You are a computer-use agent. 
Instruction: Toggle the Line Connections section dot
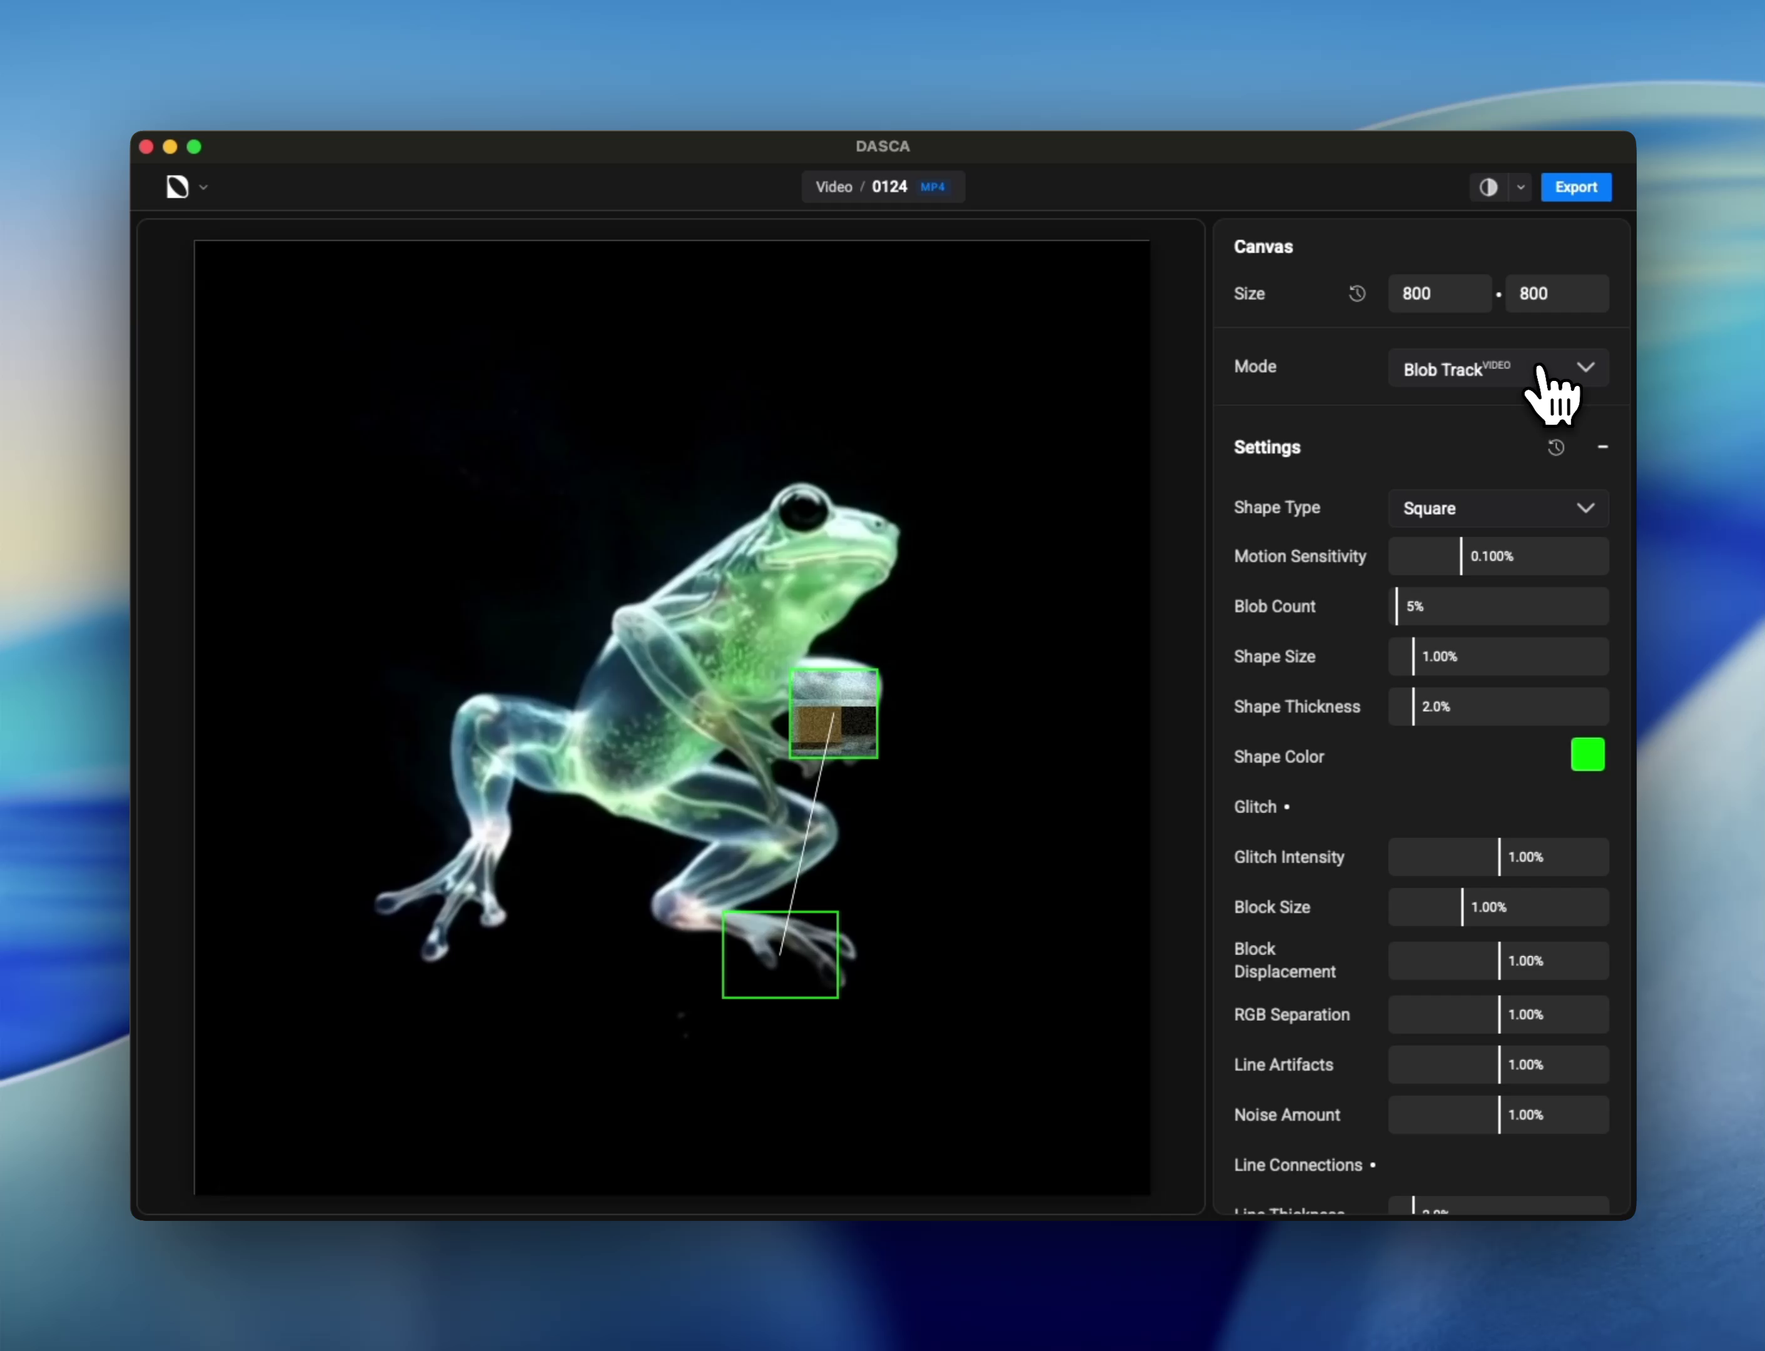pos(1373,1165)
